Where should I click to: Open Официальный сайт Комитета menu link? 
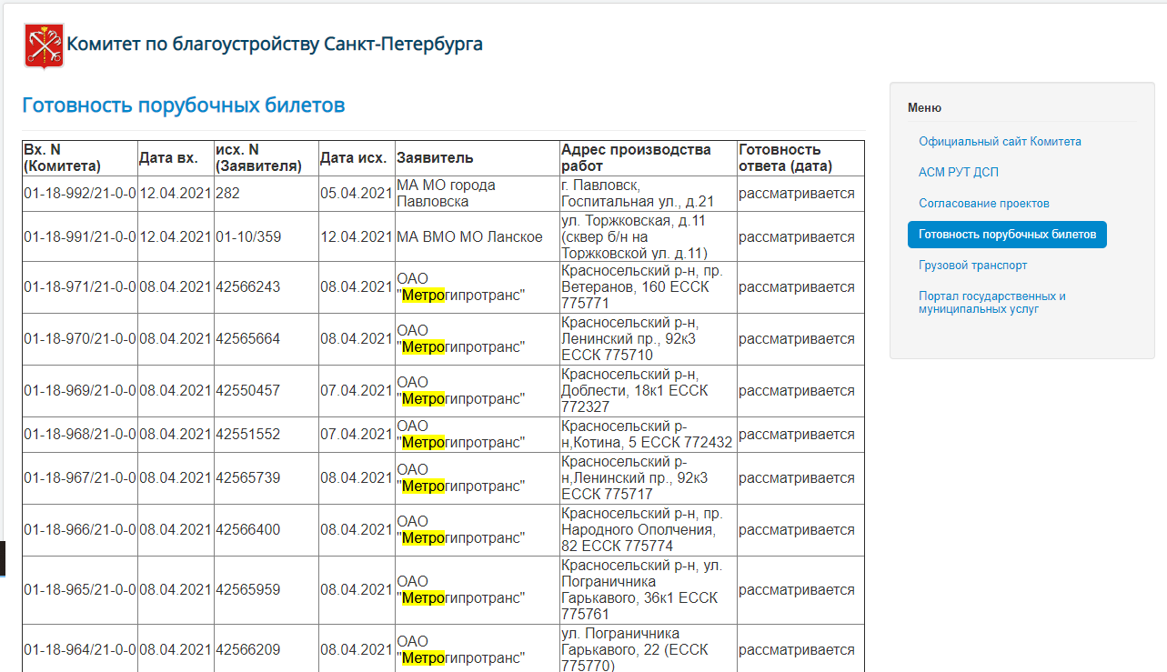tap(1000, 142)
